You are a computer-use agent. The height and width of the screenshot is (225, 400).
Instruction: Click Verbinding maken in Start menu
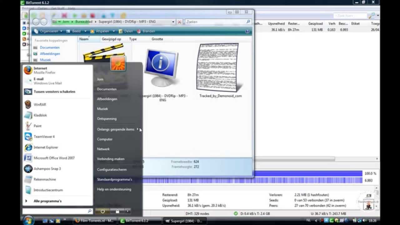point(111,159)
